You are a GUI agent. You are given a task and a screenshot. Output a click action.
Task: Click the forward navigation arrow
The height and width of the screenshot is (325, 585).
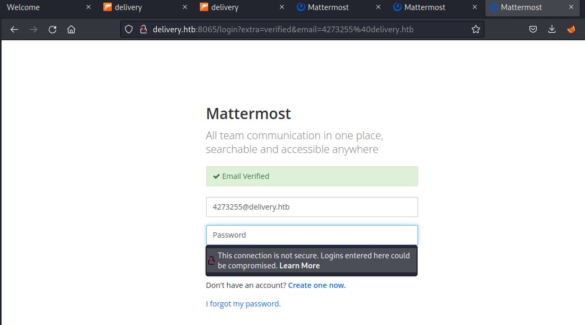(x=33, y=30)
